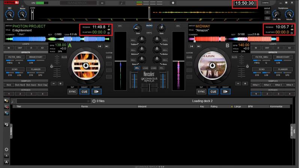
Task: Click deck A loop X2 button
Action: point(42,48)
